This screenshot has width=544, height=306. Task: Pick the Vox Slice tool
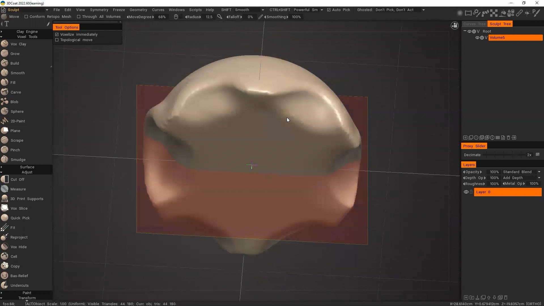pyautogui.click(x=19, y=208)
